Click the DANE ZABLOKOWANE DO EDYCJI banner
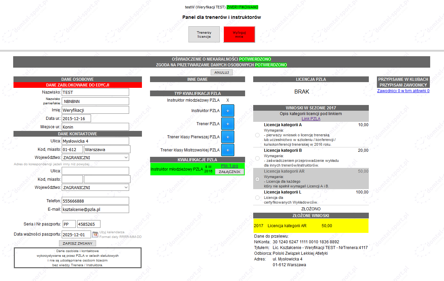444x281 pixels. [x=78, y=85]
